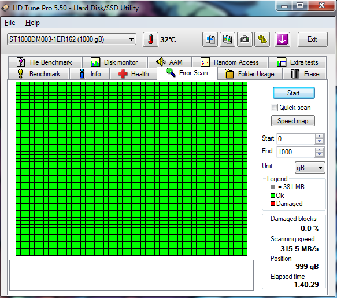Image resolution: width=337 pixels, height=298 pixels.
Task: Open the Unit gB dropdown
Action: pyautogui.click(x=310, y=168)
